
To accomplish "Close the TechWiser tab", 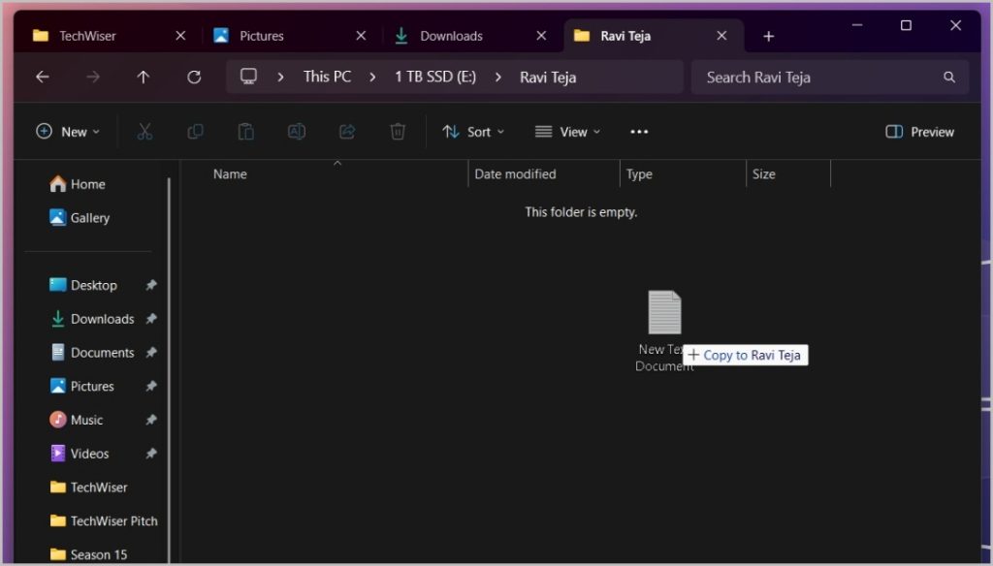I will click(180, 36).
